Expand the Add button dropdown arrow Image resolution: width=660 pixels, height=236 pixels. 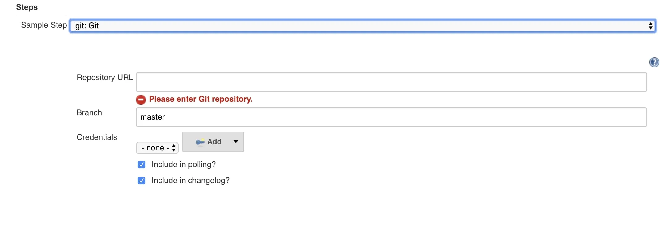(236, 142)
